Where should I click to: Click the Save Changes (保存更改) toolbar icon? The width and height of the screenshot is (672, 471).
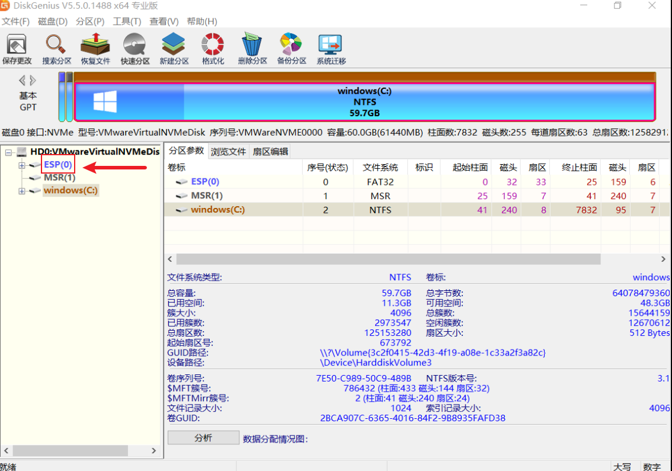tap(17, 49)
